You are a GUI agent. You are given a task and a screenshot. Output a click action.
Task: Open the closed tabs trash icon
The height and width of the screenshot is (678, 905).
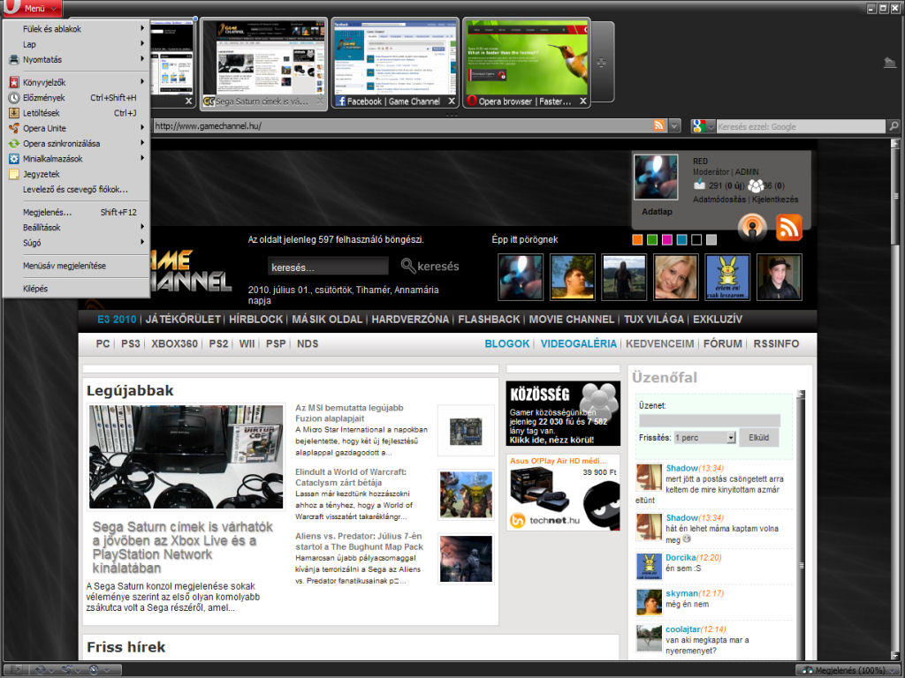point(890,62)
